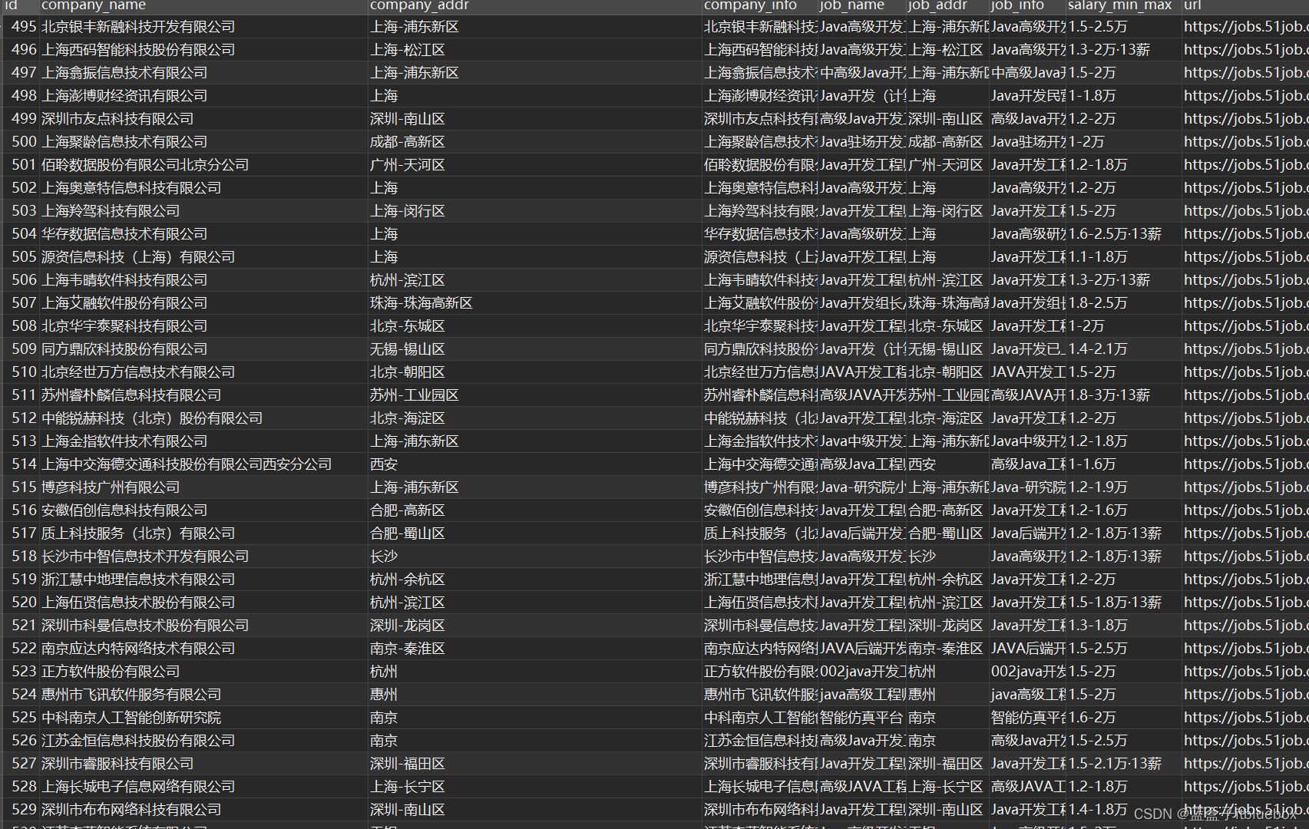Click cell 北京银丰新融科技开发有限公司 in company_name
Screen dimensions: 1309x829
tap(138, 27)
